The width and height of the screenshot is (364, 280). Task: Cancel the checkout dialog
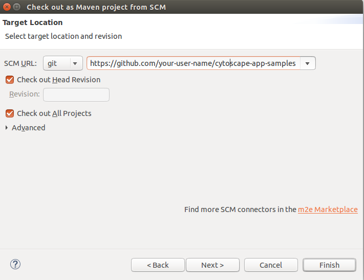click(271, 265)
